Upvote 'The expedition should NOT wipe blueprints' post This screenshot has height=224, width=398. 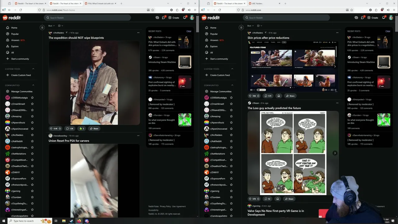51,128
